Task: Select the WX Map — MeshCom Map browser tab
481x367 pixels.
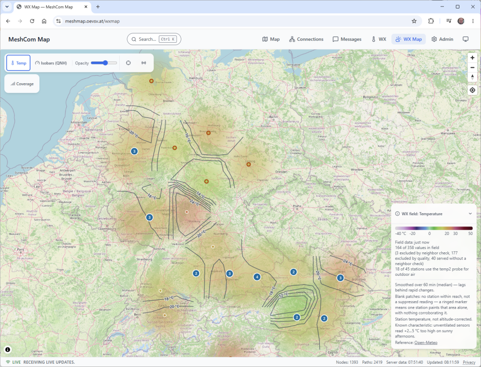Action: [x=52, y=7]
